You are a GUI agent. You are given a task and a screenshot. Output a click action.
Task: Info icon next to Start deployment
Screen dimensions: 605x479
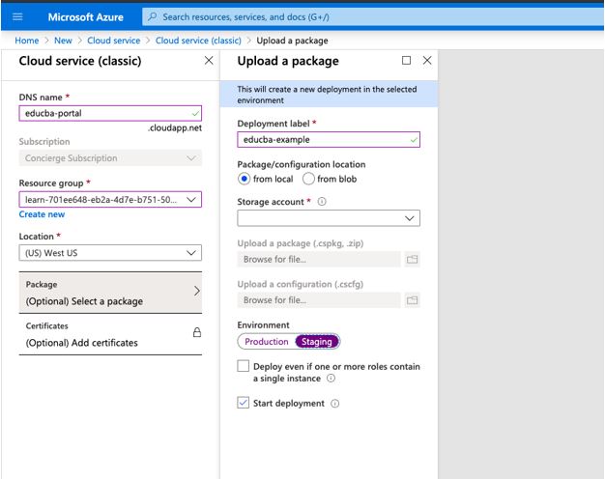(x=335, y=404)
